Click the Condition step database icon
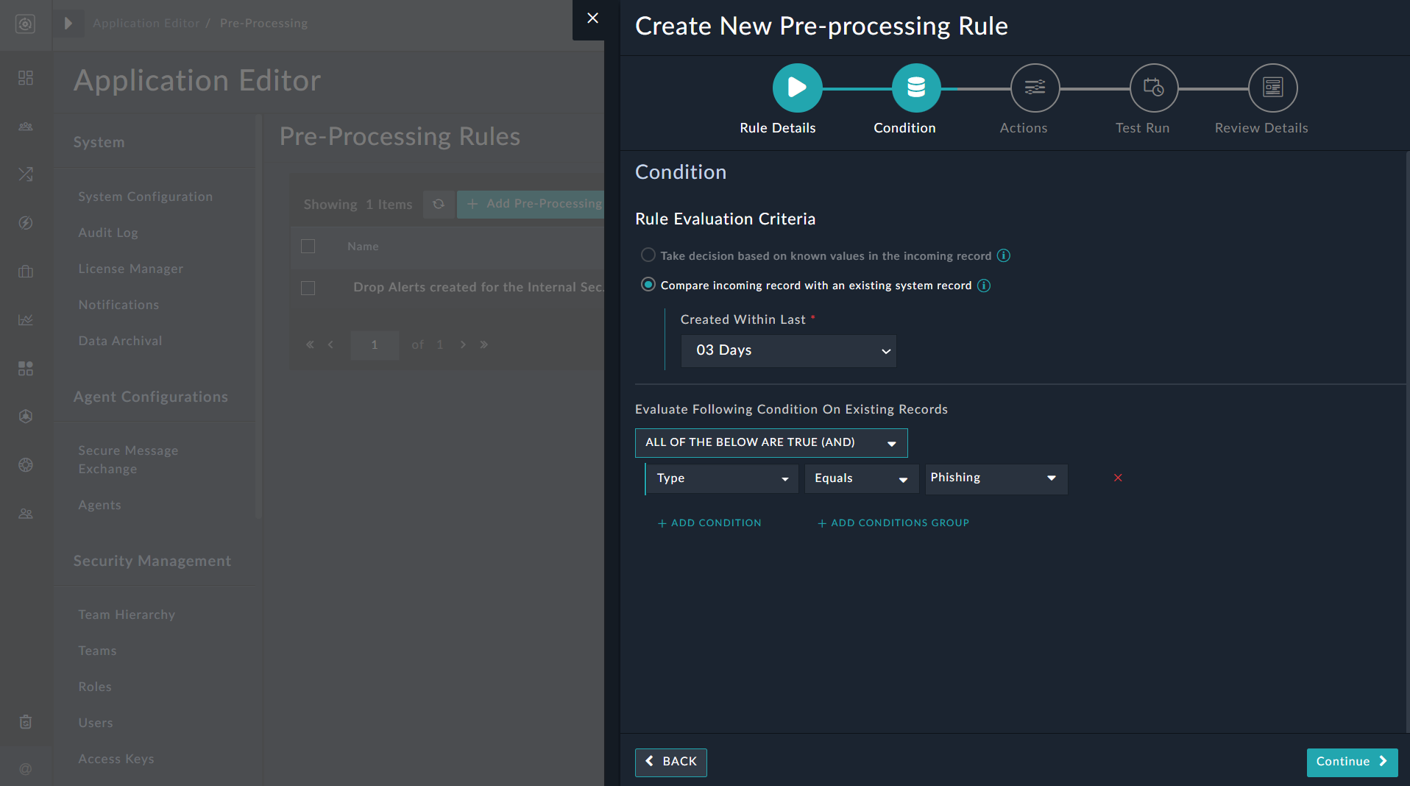1410x786 pixels. point(916,87)
